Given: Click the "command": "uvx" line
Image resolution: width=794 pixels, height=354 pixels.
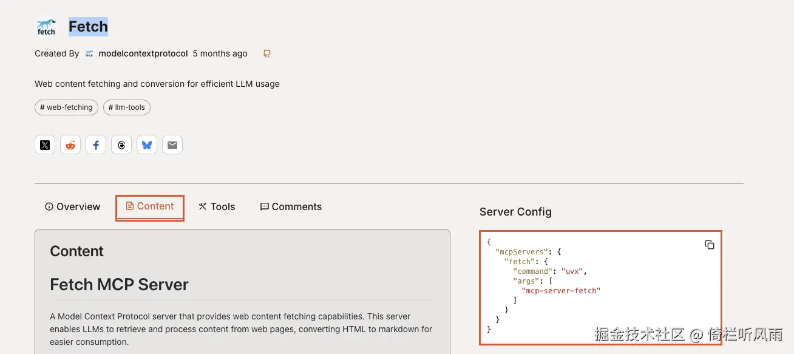Looking at the screenshot, I should pyautogui.click(x=550, y=271).
